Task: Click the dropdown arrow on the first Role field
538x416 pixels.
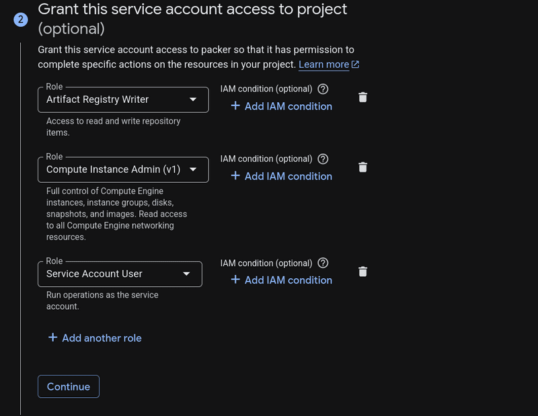Action: [x=193, y=99]
